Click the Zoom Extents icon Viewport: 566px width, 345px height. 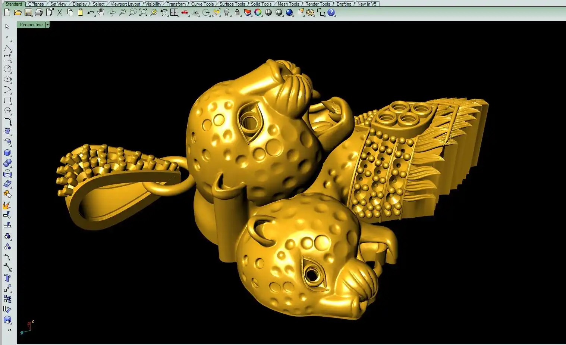143,13
